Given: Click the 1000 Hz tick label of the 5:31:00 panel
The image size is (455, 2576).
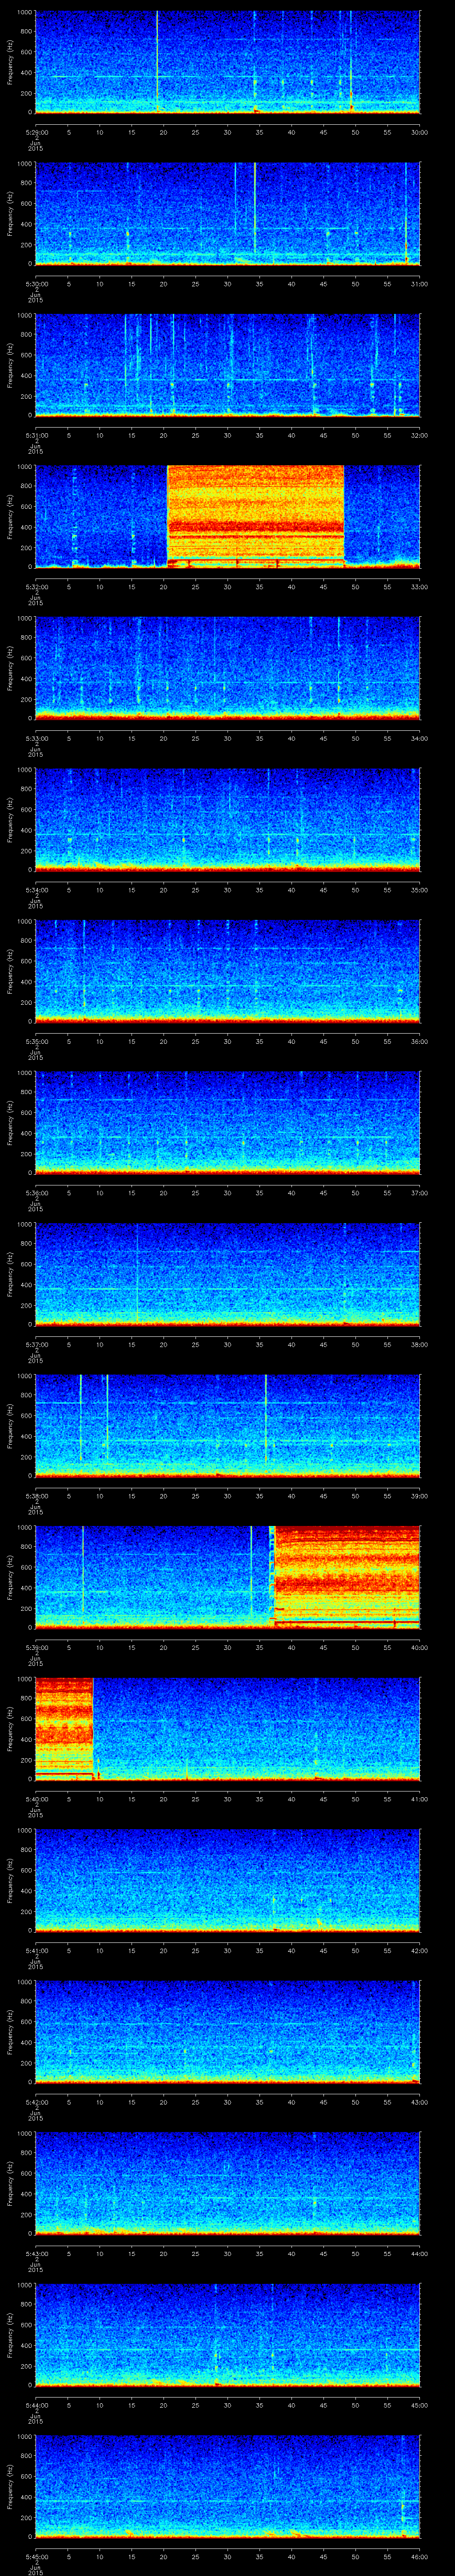Looking at the screenshot, I should coord(24,316).
